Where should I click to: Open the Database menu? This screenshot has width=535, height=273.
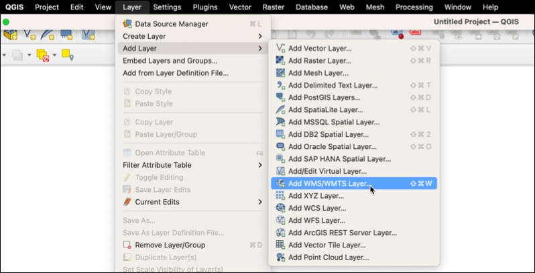312,7
